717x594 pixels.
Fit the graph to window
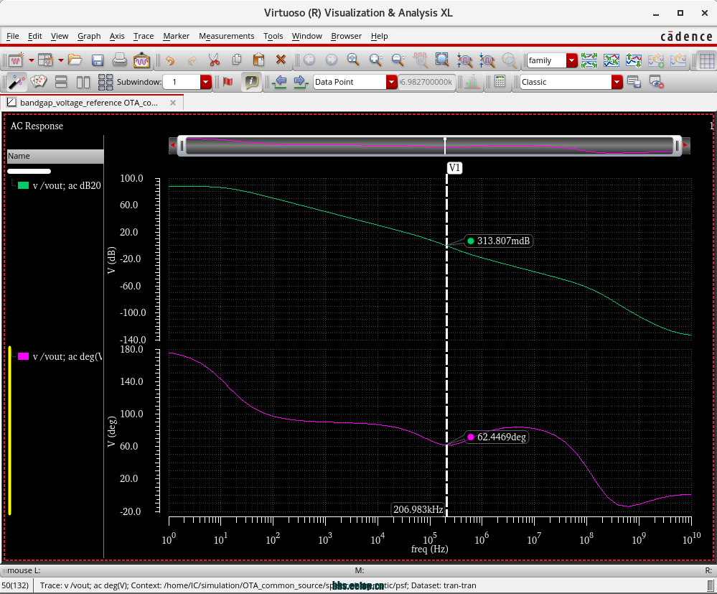click(441, 60)
